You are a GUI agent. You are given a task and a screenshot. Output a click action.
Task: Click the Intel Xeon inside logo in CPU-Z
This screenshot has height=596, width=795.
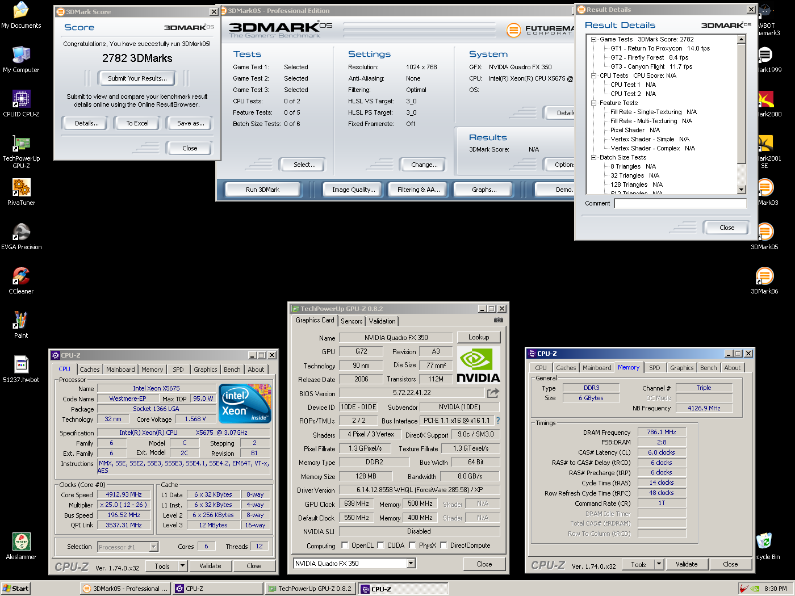245,404
